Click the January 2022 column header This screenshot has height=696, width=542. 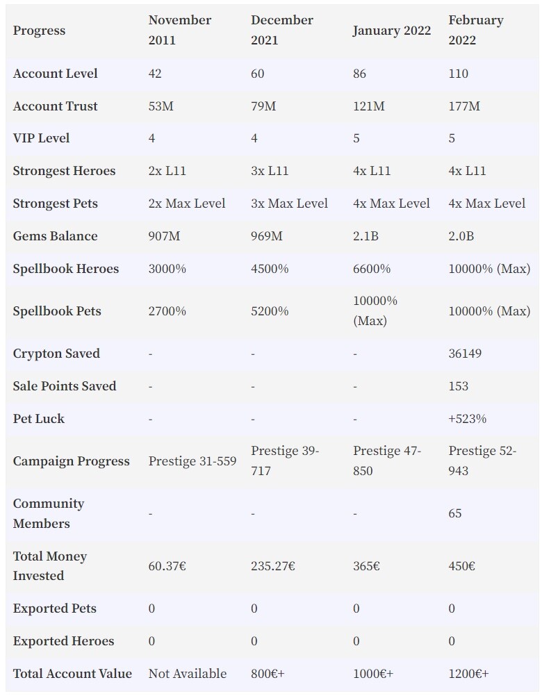tap(391, 30)
